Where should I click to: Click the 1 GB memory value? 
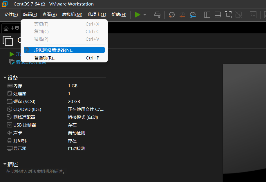(73, 86)
